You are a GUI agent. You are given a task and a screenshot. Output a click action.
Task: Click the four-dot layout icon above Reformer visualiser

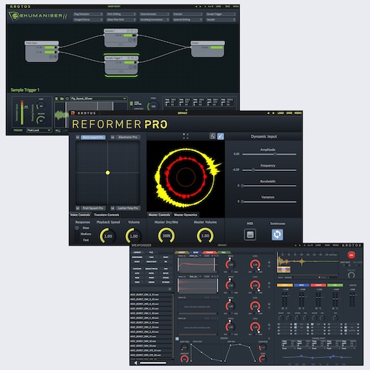click(x=186, y=136)
